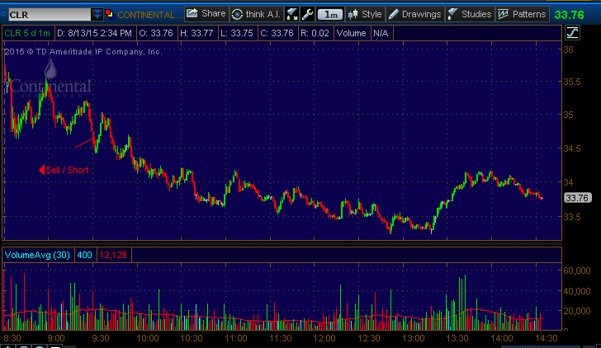
Task: Click the Volume header cell
Action: (x=351, y=33)
